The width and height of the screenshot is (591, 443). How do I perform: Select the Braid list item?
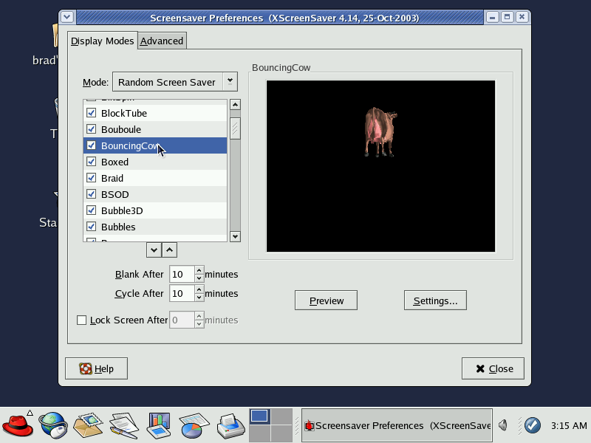pyautogui.click(x=155, y=178)
